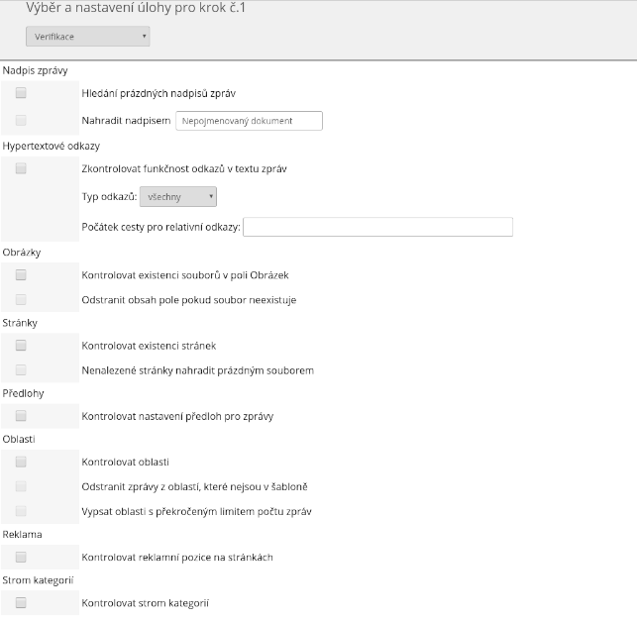Enable Kontrolovat nastavení předloh pro zprávy
Image resolution: width=637 pixels, height=621 pixels.
coord(21,416)
